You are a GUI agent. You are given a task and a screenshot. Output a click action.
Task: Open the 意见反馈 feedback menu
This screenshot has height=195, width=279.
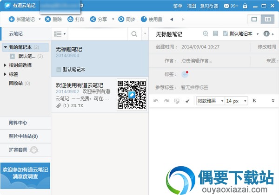coord(209,6)
